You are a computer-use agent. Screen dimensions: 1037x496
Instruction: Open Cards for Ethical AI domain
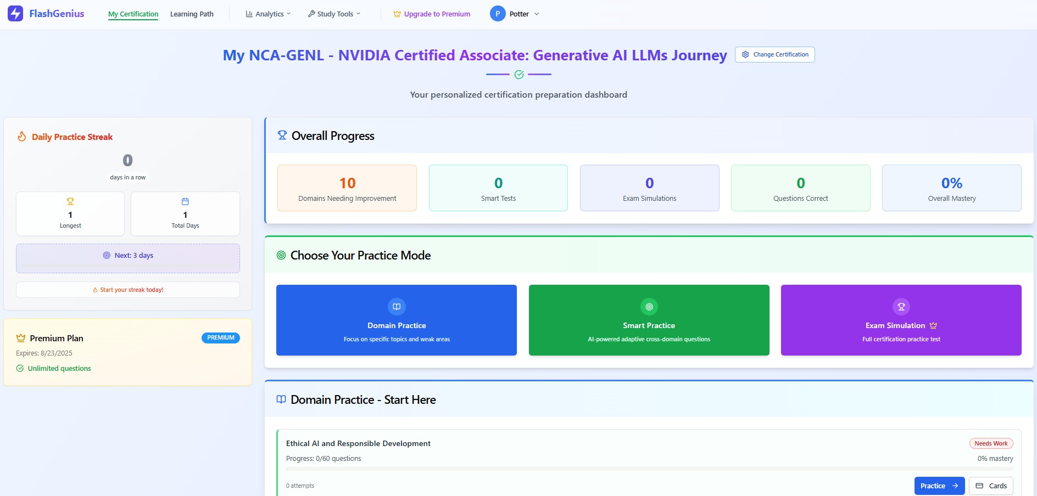coord(991,486)
